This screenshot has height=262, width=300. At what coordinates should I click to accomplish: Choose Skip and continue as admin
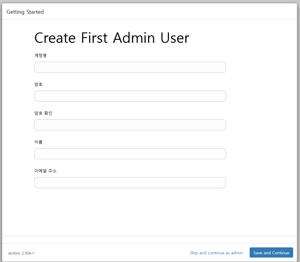pos(216,253)
